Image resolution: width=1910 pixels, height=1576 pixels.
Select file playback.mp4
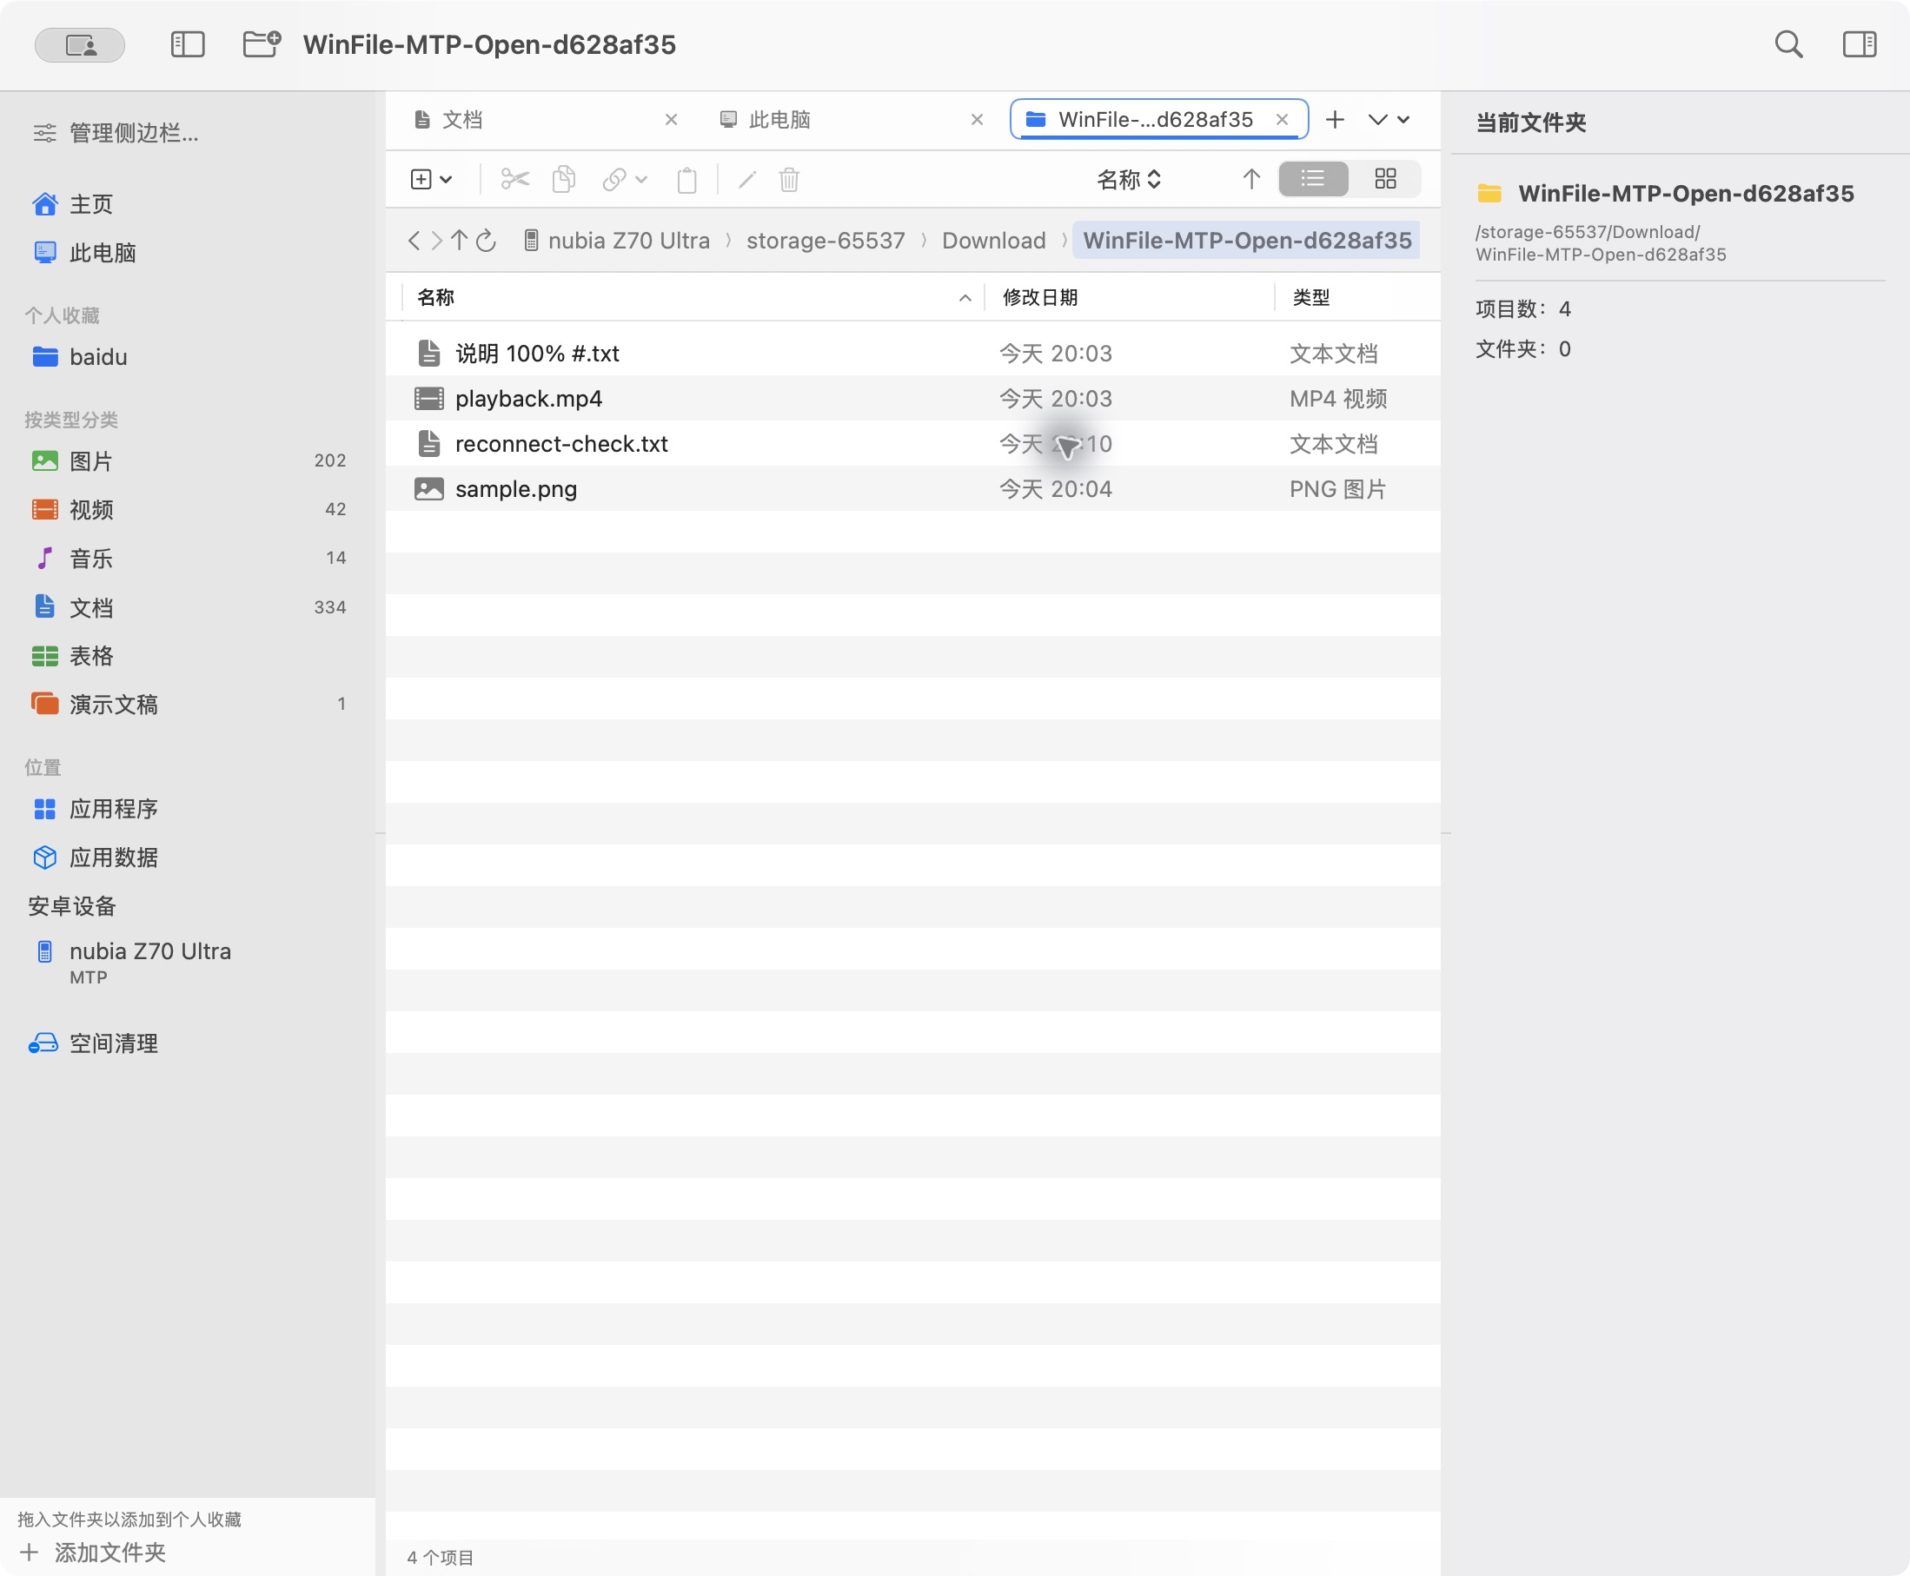coord(912,399)
